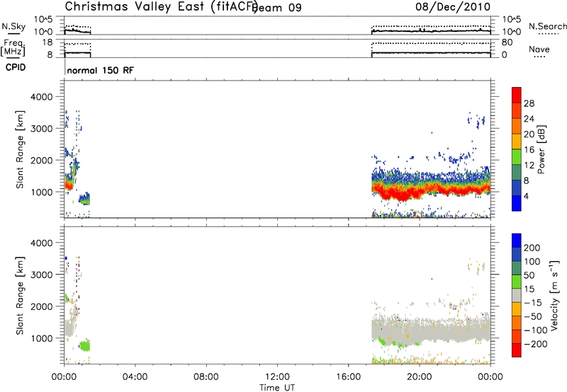Click the CPID row label
The height and width of the screenshot is (392, 567).
16,67
